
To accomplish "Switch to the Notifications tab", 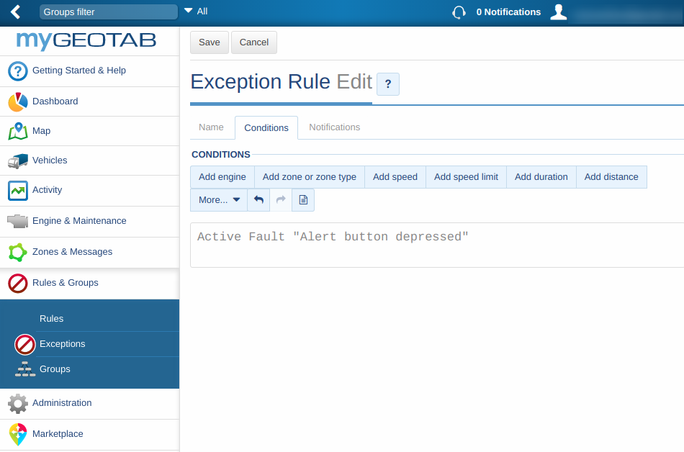I will (x=334, y=127).
